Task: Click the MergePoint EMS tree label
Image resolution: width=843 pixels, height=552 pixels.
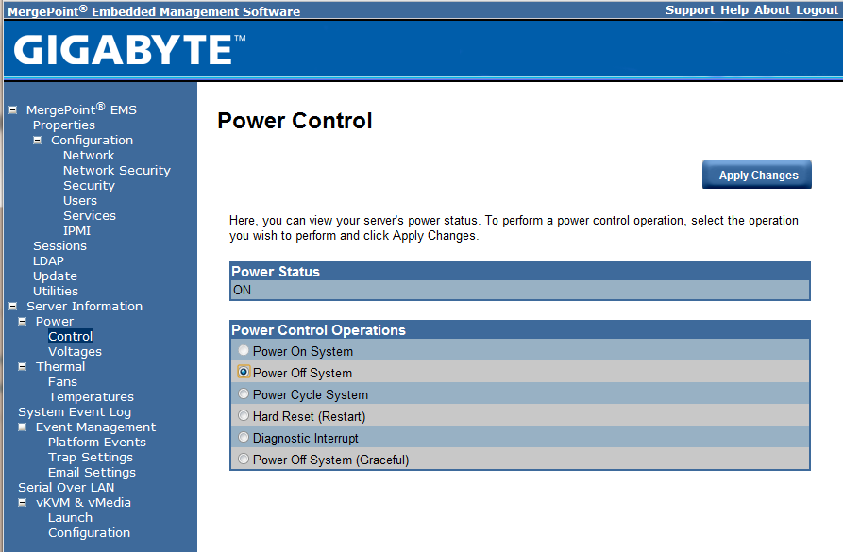Action: [x=81, y=109]
